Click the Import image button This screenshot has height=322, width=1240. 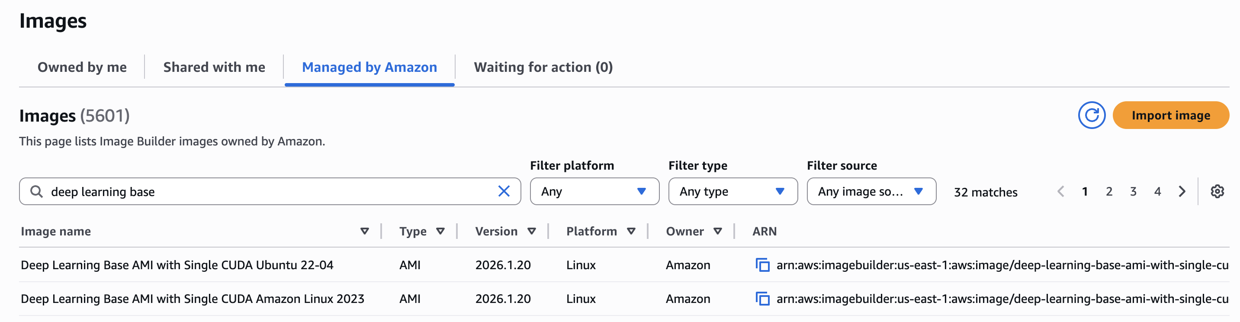tap(1171, 115)
